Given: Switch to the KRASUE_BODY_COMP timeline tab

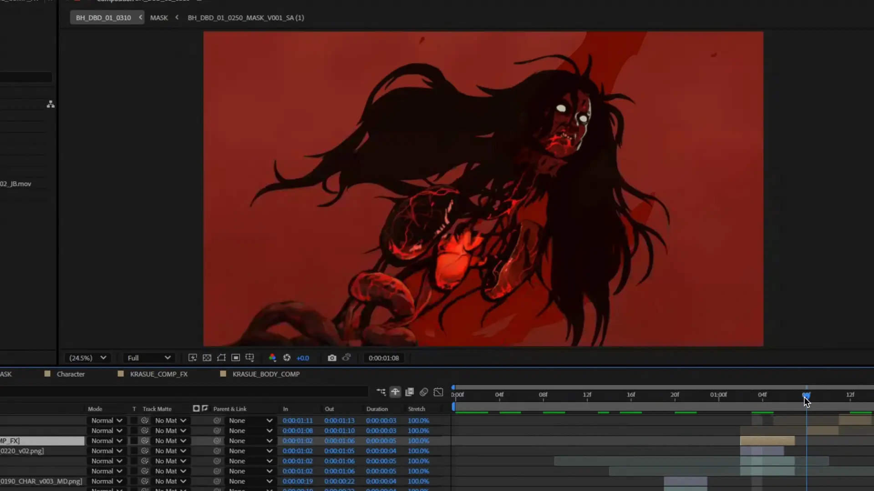Looking at the screenshot, I should pos(266,374).
